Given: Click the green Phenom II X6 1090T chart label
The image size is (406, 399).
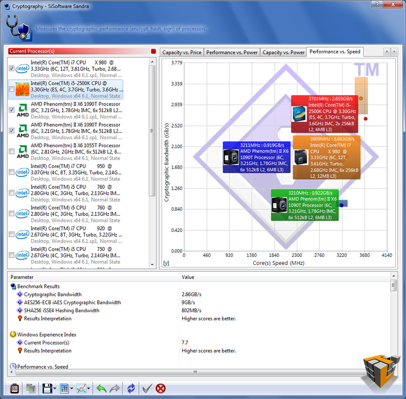Looking at the screenshot, I should tap(305, 205).
